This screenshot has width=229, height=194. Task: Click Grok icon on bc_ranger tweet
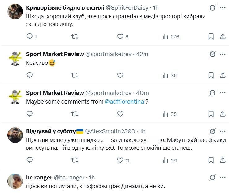click(x=212, y=178)
